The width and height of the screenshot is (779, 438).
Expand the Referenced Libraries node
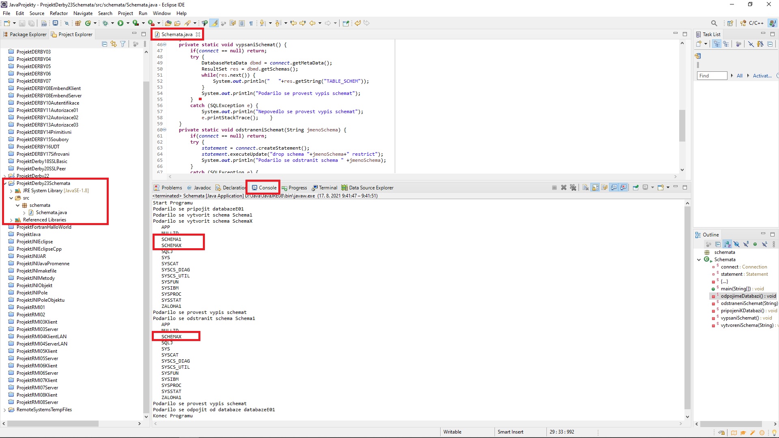tap(12, 220)
